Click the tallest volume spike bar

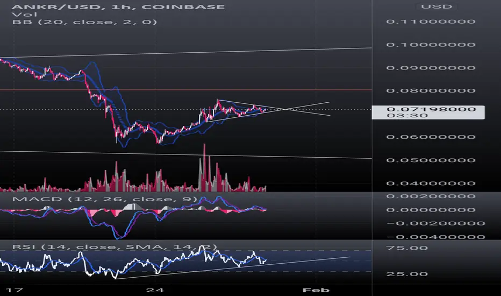204,168
